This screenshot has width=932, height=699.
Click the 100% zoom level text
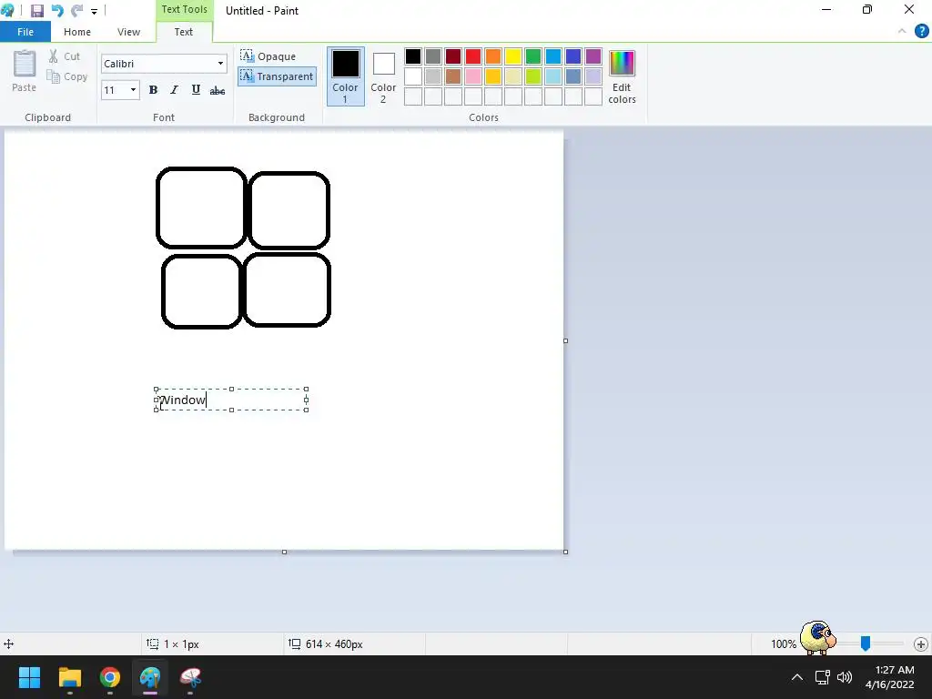[x=784, y=643]
